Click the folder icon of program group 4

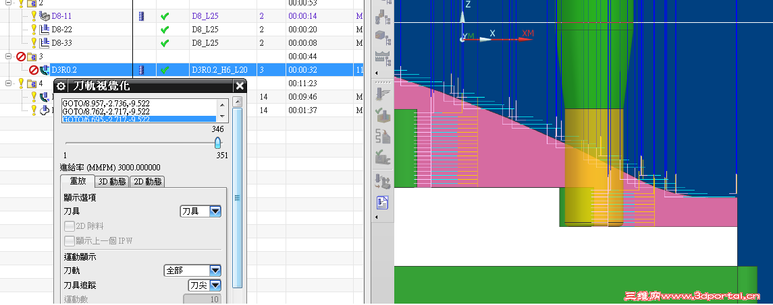[x=32, y=83]
